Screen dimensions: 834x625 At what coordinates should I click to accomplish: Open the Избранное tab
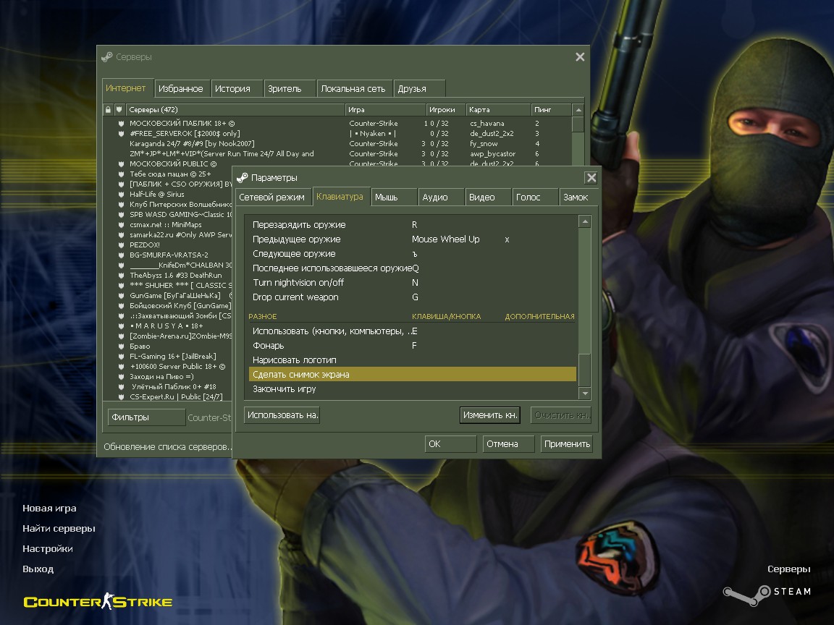[181, 89]
